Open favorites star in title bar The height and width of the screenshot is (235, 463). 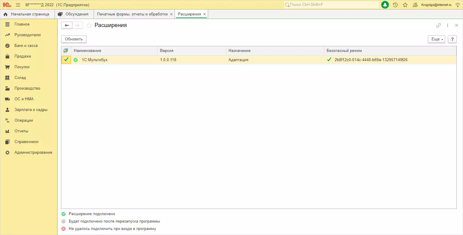click(405, 5)
